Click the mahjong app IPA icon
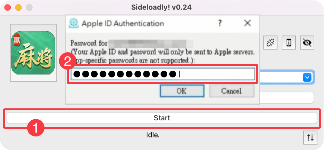Image resolution: width=324 pixels, height=150 pixels. pos(33,53)
